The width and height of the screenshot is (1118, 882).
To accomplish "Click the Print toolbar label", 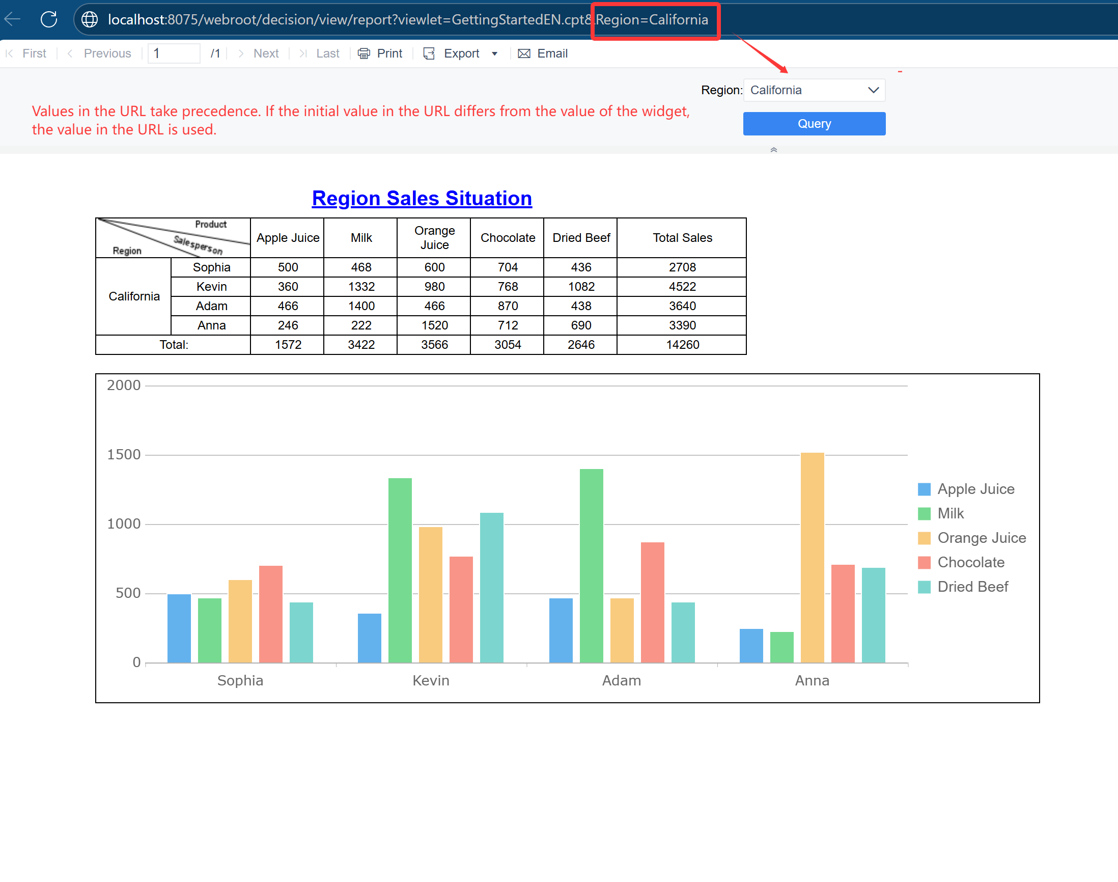I will click(389, 53).
